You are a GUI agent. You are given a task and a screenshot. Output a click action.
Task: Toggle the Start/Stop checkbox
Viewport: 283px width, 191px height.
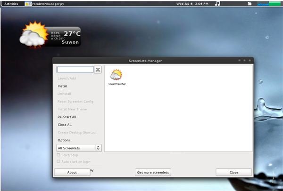tap(58, 154)
